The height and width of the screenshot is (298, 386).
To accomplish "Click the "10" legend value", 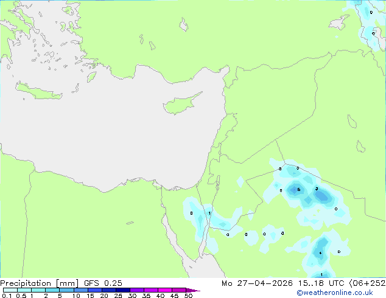I will (76, 296).
